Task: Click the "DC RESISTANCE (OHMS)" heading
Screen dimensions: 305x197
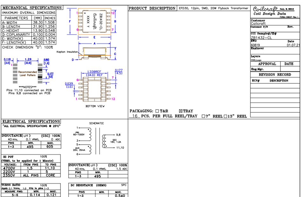Action: (x=89, y=185)
